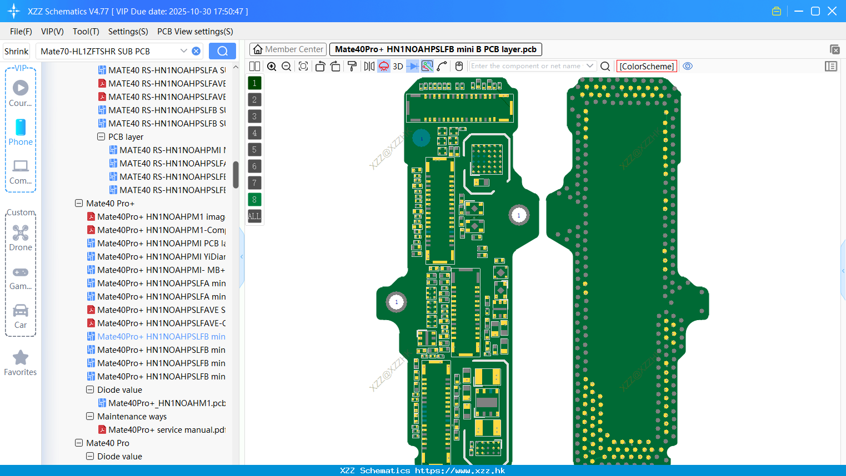The width and height of the screenshot is (846, 476).
Task: Click the file tree vertical scrollbar
Action: pos(236,175)
